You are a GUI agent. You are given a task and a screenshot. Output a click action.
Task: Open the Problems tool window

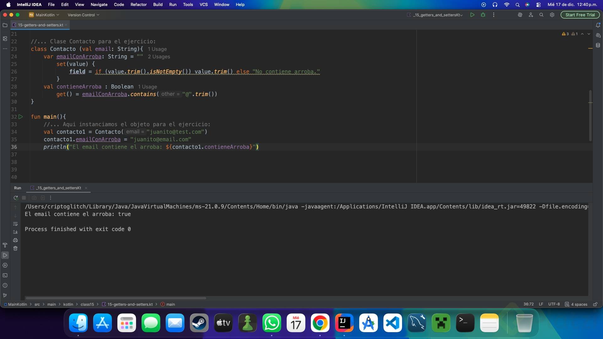pyautogui.click(x=5, y=285)
